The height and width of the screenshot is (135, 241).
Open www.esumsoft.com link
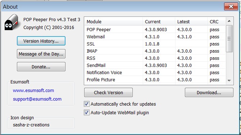coord(33,91)
